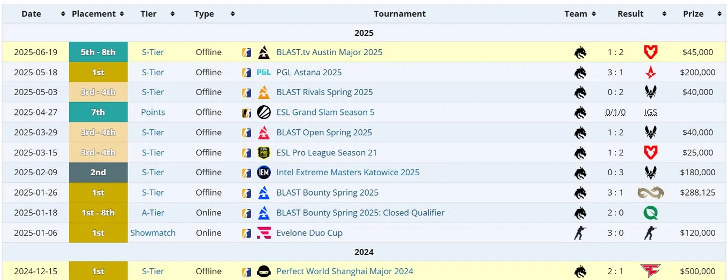Click the Evelone Duo Cup logo icon

(263, 233)
